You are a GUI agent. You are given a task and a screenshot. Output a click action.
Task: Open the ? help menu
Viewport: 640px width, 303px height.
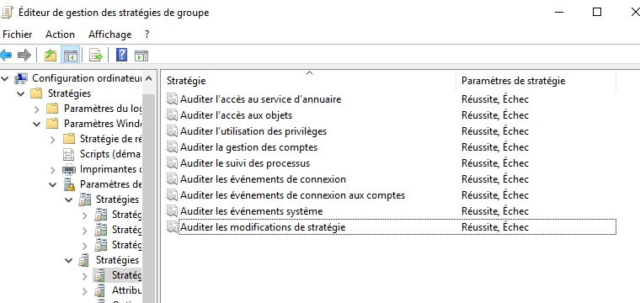(147, 35)
